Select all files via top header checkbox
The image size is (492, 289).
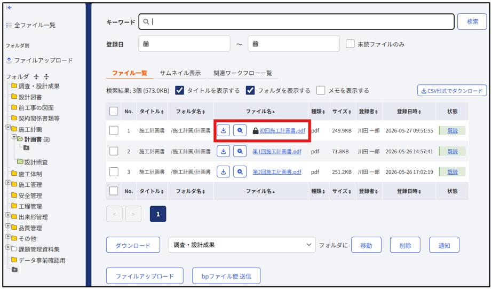114,111
